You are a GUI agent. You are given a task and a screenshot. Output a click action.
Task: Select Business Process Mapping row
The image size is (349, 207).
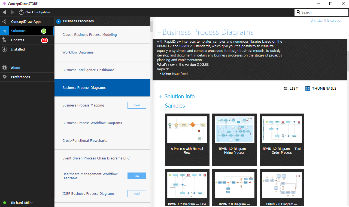[102, 105]
